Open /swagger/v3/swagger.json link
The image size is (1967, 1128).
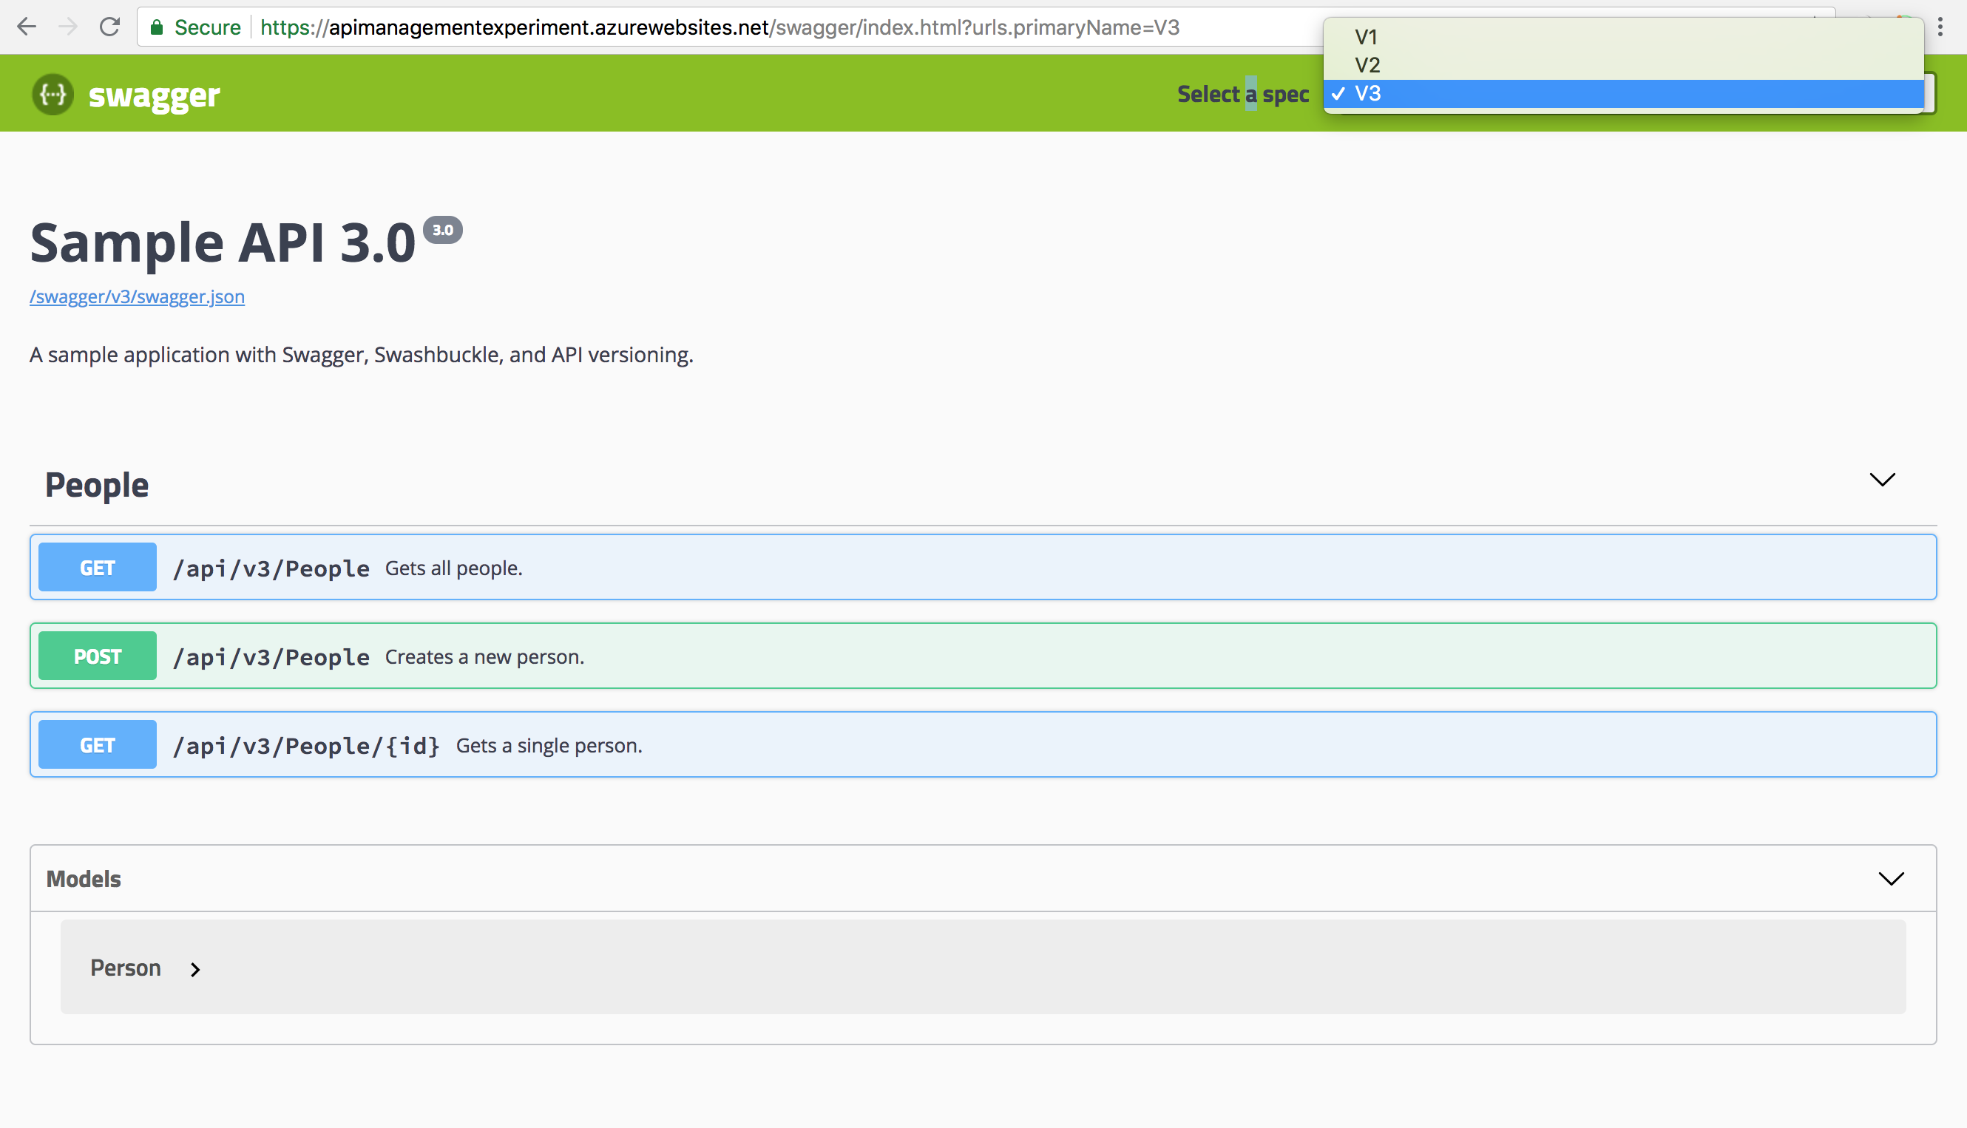click(x=138, y=296)
